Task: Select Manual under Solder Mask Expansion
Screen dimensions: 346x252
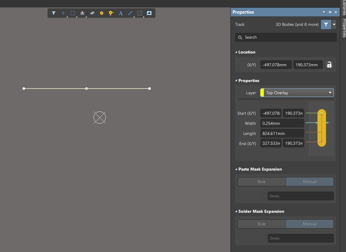Action: [x=310, y=224]
